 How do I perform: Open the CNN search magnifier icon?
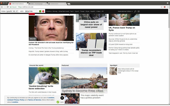point(135,11)
